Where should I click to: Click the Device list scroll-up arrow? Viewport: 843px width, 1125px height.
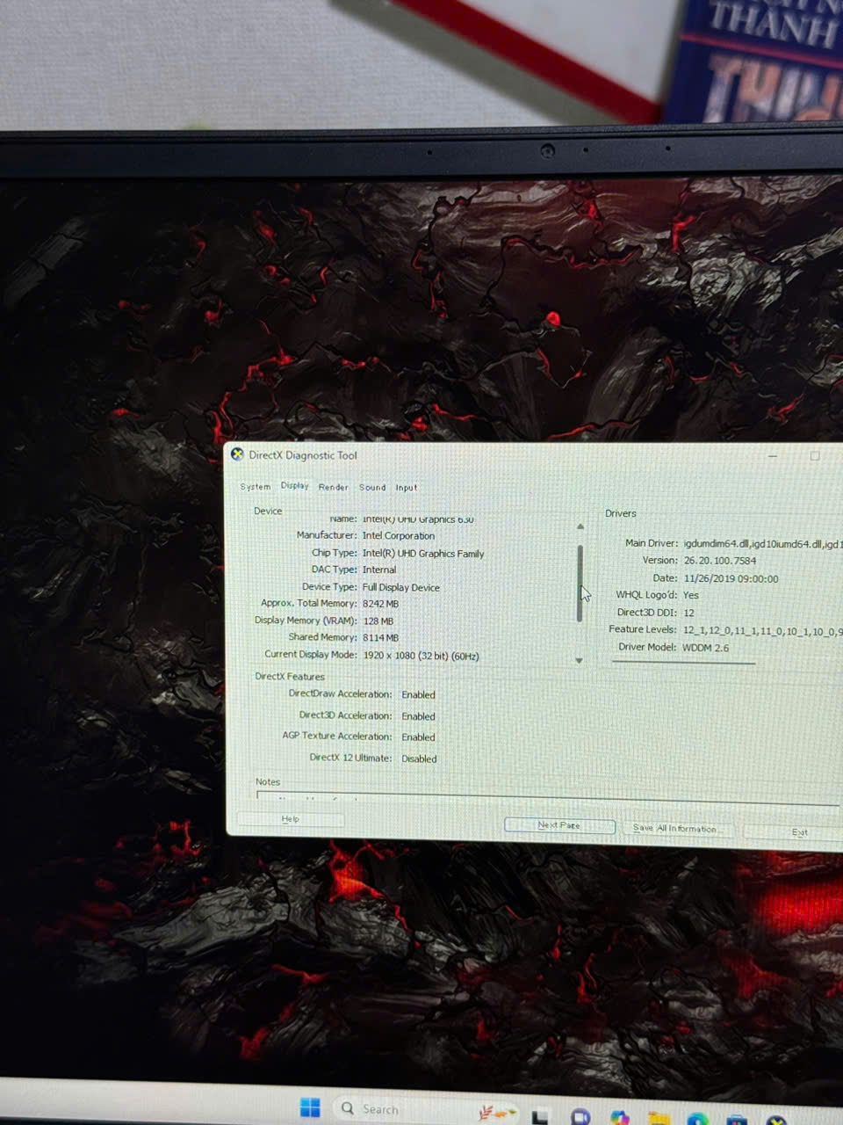(x=580, y=526)
